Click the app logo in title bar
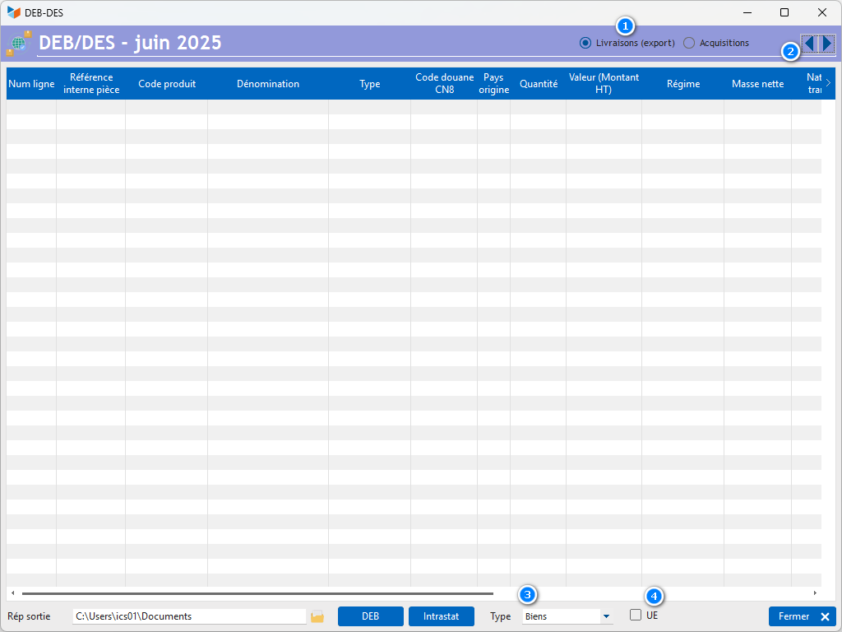This screenshot has height=632, width=842. tap(13, 12)
